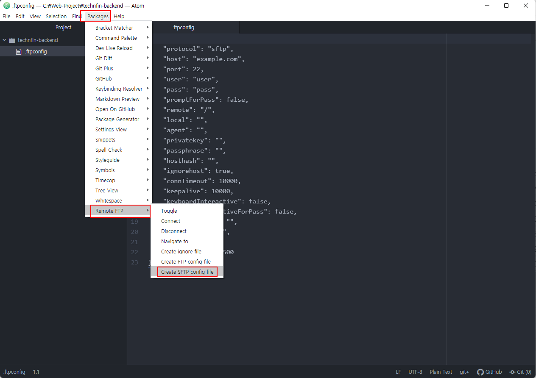Viewport: 536px width, 378px height.
Task: Open the Snippets submenu
Action: tap(118, 139)
